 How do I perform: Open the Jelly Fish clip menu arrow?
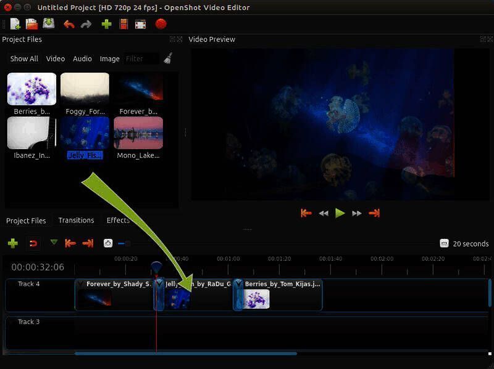pyautogui.click(x=160, y=284)
